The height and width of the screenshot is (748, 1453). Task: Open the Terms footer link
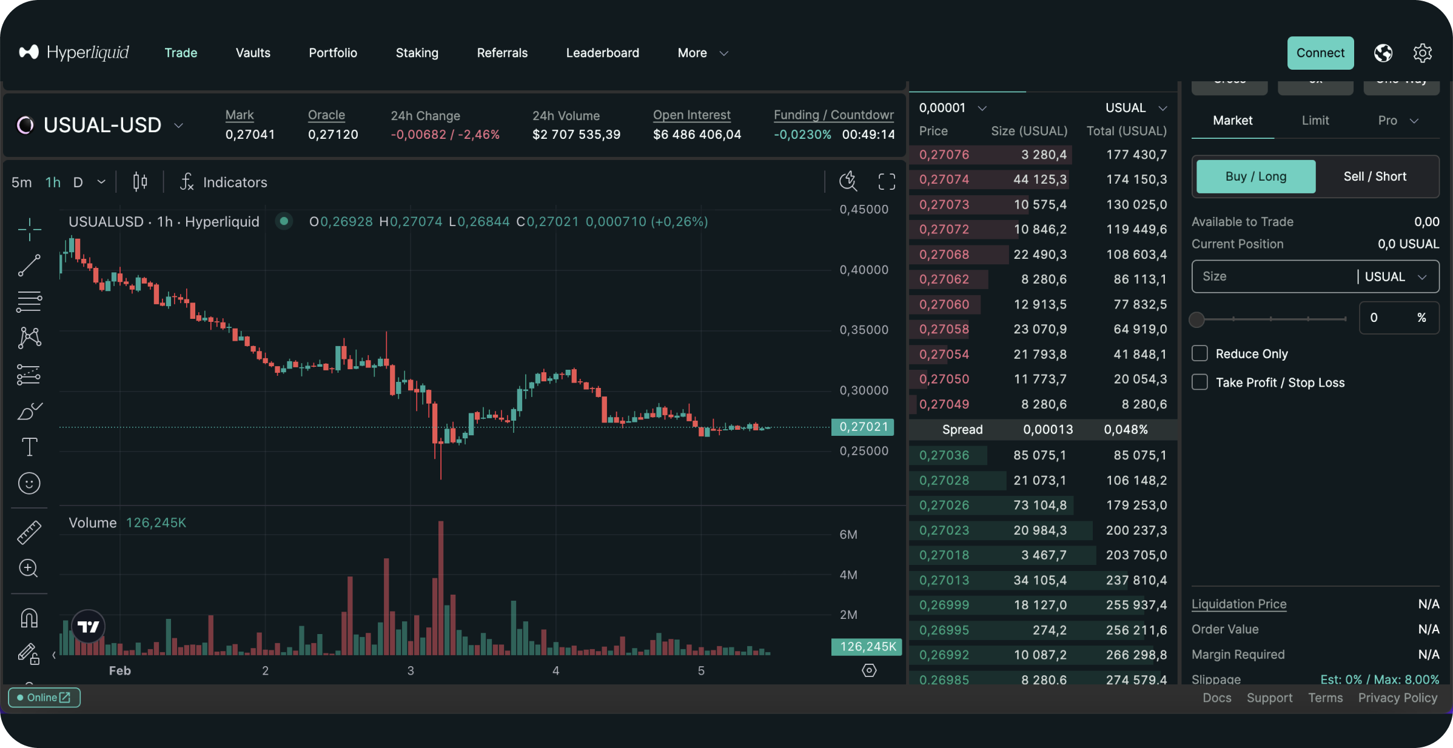coord(1325,698)
